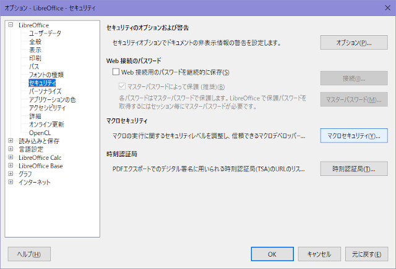Image resolution: width=396 pixels, height=269 pixels.
Task: Click the マクロの実行に関する description text
Action: point(209,136)
